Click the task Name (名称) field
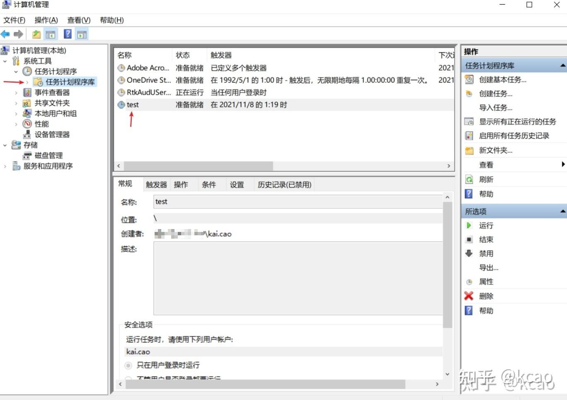Screen dimensions: 567x400 pyautogui.click(x=298, y=202)
